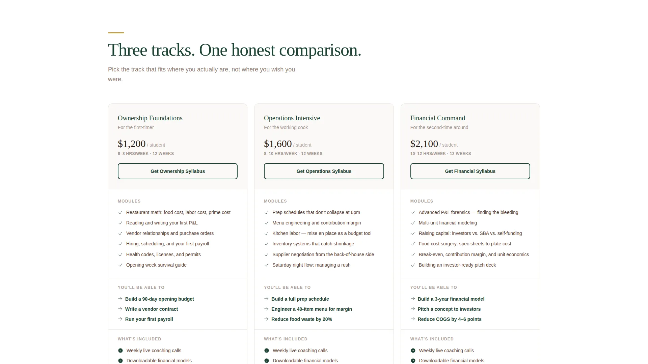Click arrow icon before Build a 90-day opening budget
The width and height of the screenshot is (648, 364).
coord(120,299)
